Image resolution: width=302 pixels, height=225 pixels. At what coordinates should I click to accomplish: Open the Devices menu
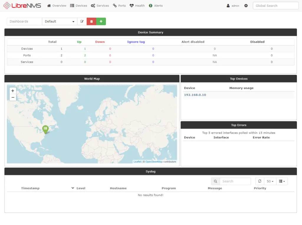tap(78, 6)
